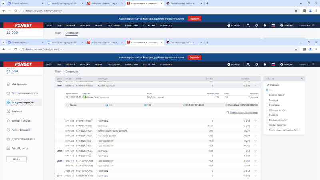
Task: Click the Запросы sidebar icon
Action: pyautogui.click(x=8, y=111)
